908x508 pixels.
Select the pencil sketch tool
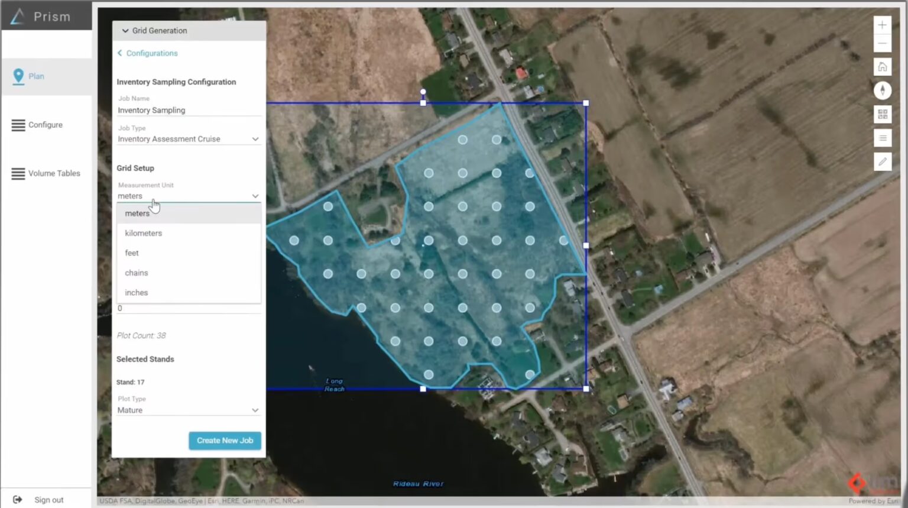click(x=882, y=161)
